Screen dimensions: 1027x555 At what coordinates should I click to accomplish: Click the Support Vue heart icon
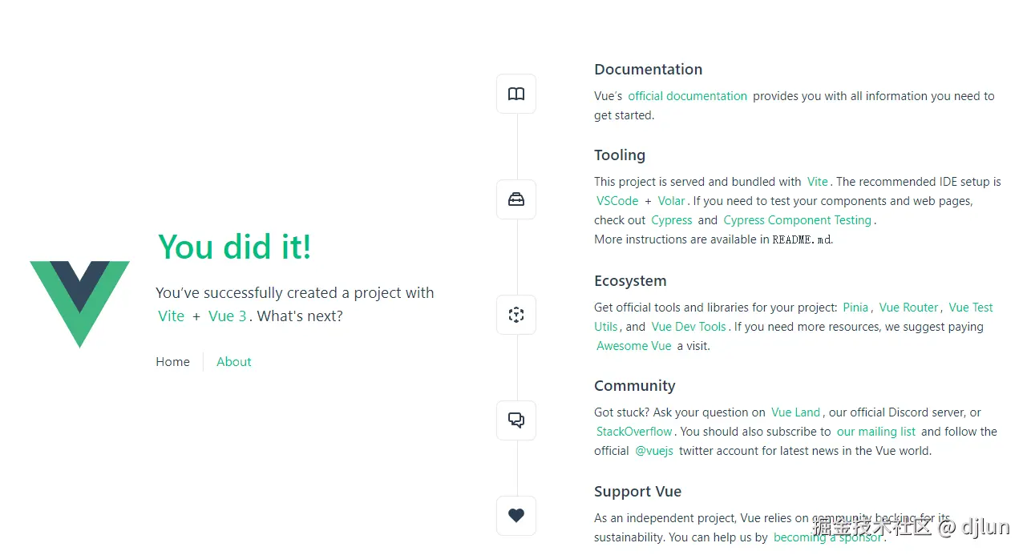coord(516,516)
